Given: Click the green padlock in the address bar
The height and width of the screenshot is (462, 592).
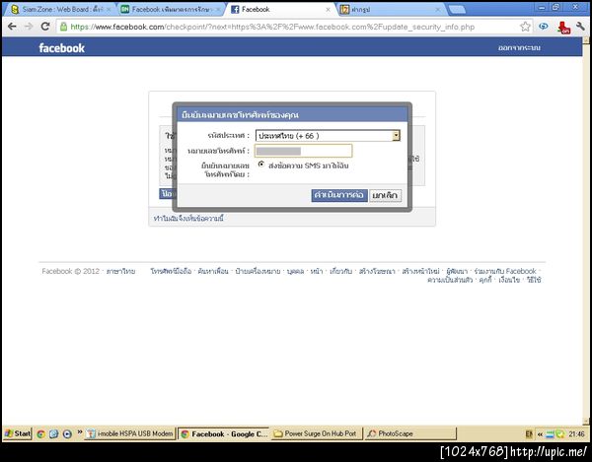Looking at the screenshot, I should (x=63, y=27).
